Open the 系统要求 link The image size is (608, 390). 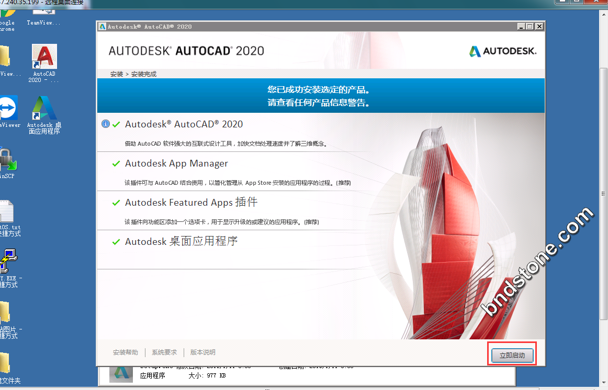coord(164,352)
